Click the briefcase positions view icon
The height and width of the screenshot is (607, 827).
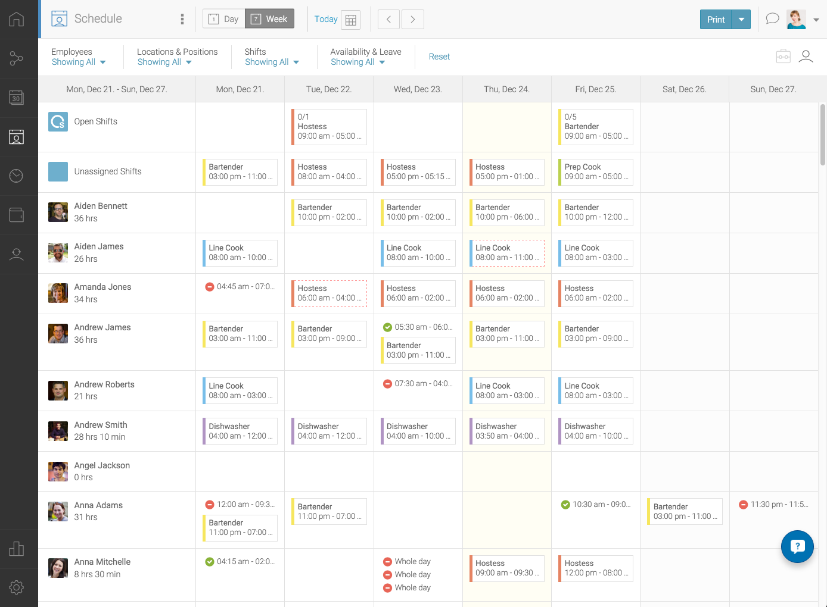click(783, 57)
